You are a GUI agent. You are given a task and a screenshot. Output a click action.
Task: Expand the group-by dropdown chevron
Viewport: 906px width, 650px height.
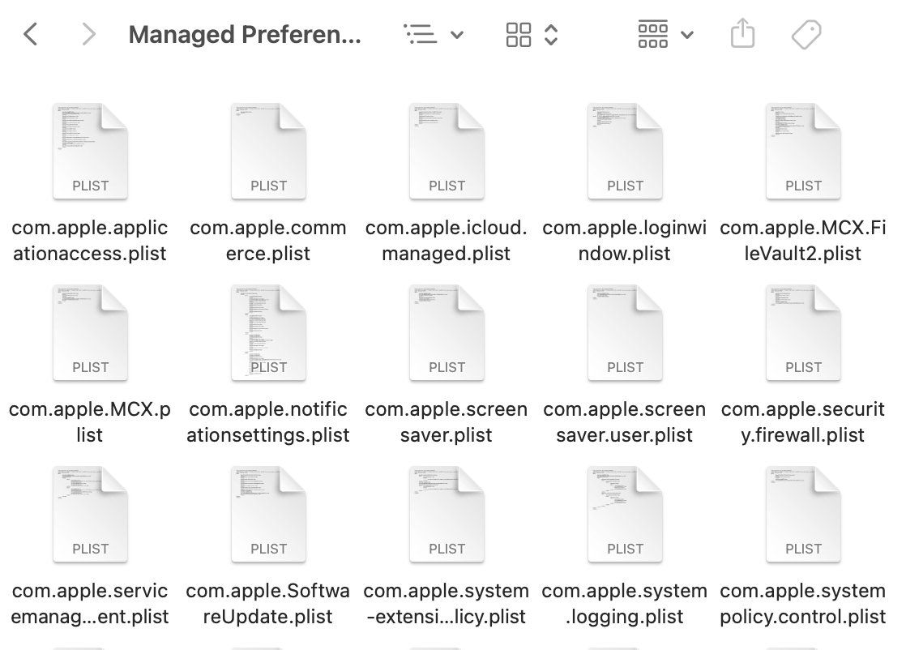pyautogui.click(x=687, y=35)
